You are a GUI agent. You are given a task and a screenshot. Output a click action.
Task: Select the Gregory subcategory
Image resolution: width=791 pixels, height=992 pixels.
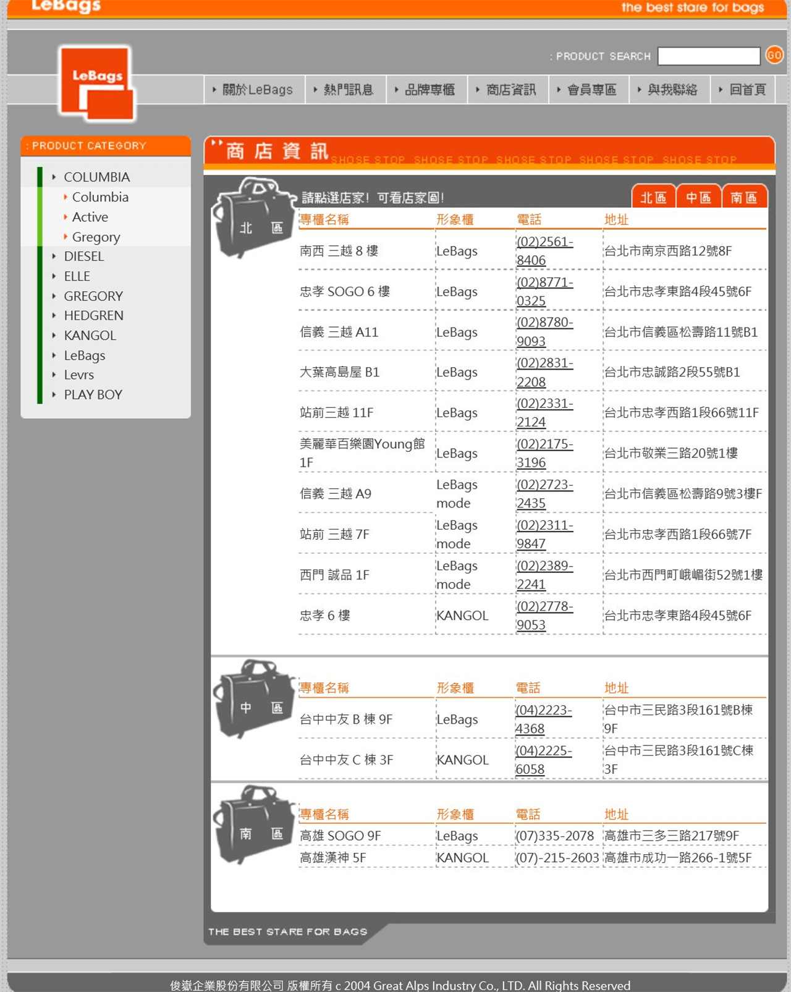(96, 237)
